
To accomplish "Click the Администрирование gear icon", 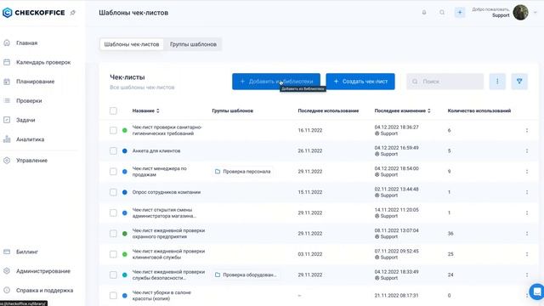I will point(7,271).
